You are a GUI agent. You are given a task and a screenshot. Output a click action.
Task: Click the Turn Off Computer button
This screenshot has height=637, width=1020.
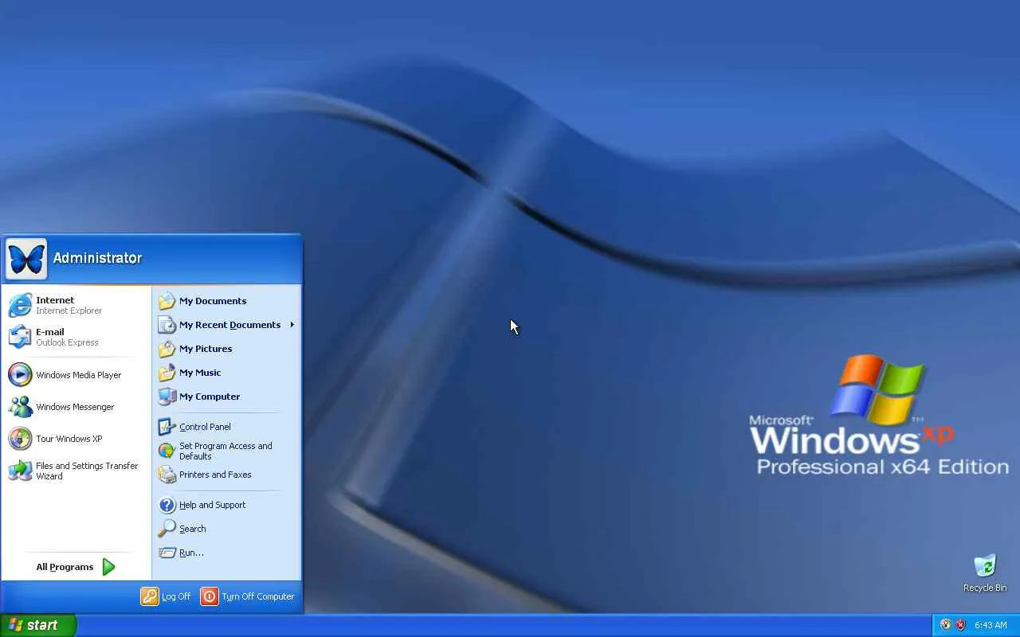click(248, 596)
